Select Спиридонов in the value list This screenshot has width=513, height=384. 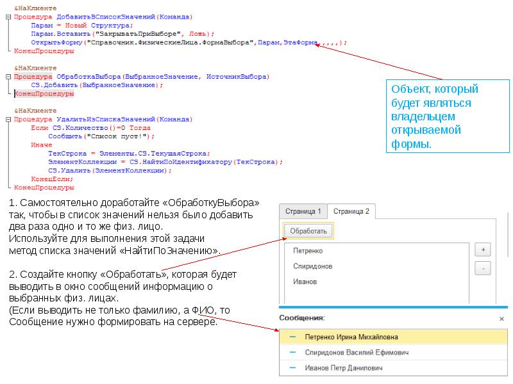[x=312, y=266]
